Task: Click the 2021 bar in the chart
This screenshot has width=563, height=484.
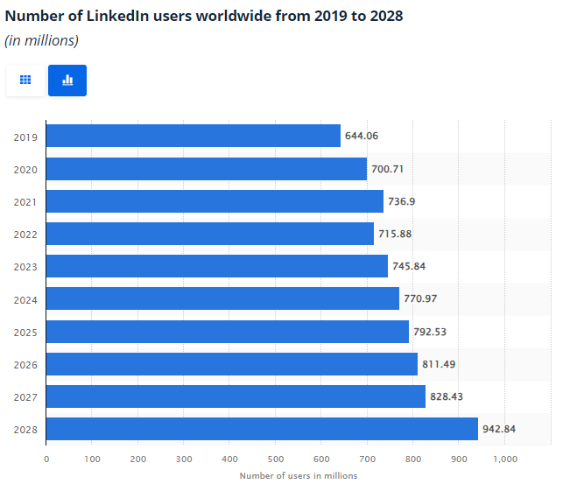Action: 215,201
